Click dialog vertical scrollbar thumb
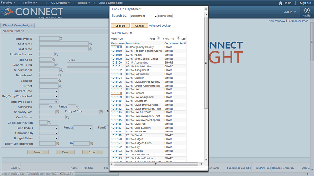Viewport: 314px width, 176px height. click(206, 63)
